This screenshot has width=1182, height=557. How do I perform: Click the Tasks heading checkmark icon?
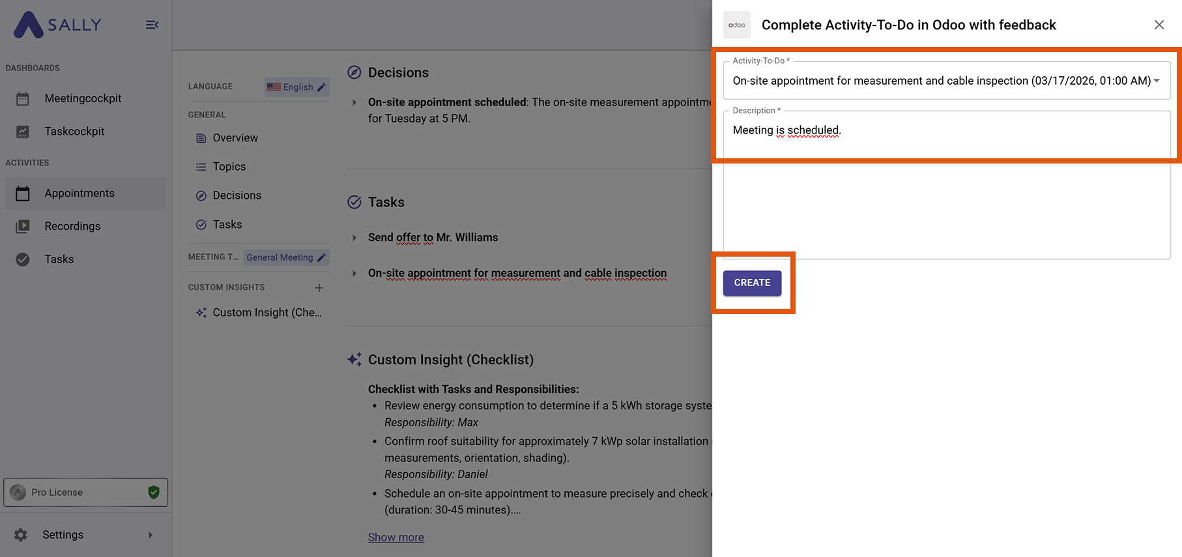click(354, 202)
